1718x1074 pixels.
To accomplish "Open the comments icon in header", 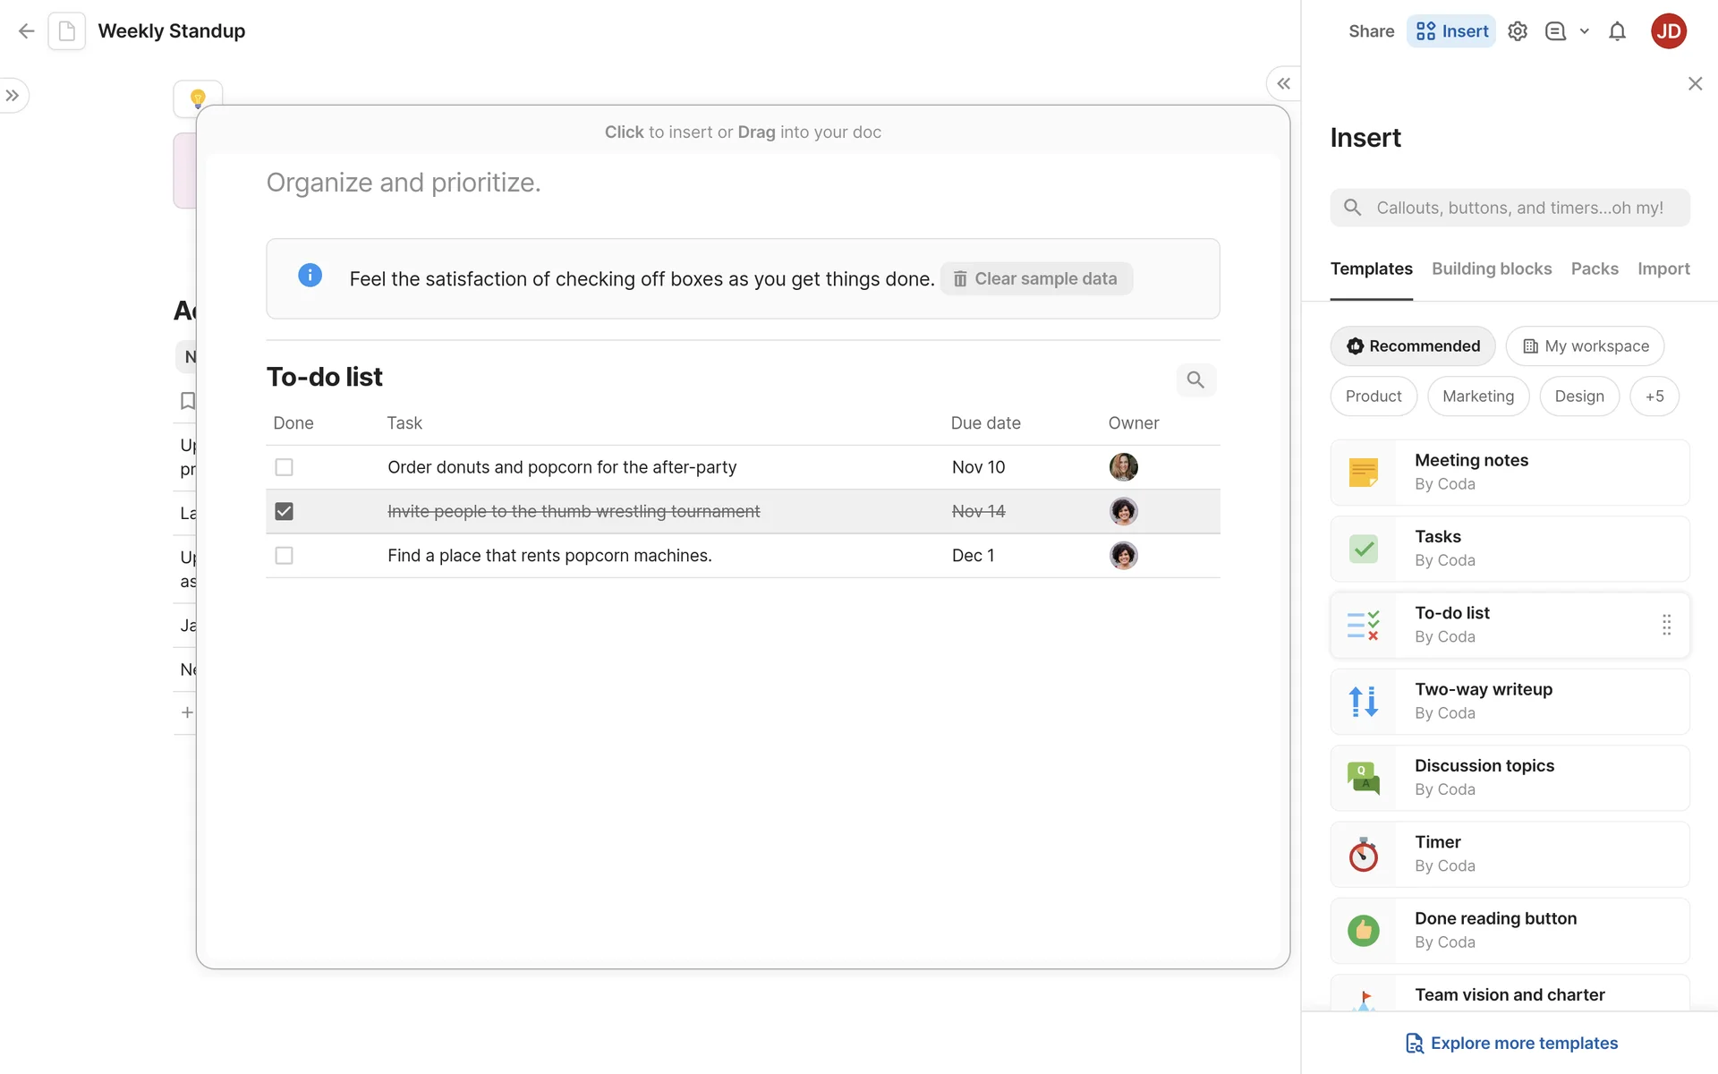I will click(x=1555, y=31).
